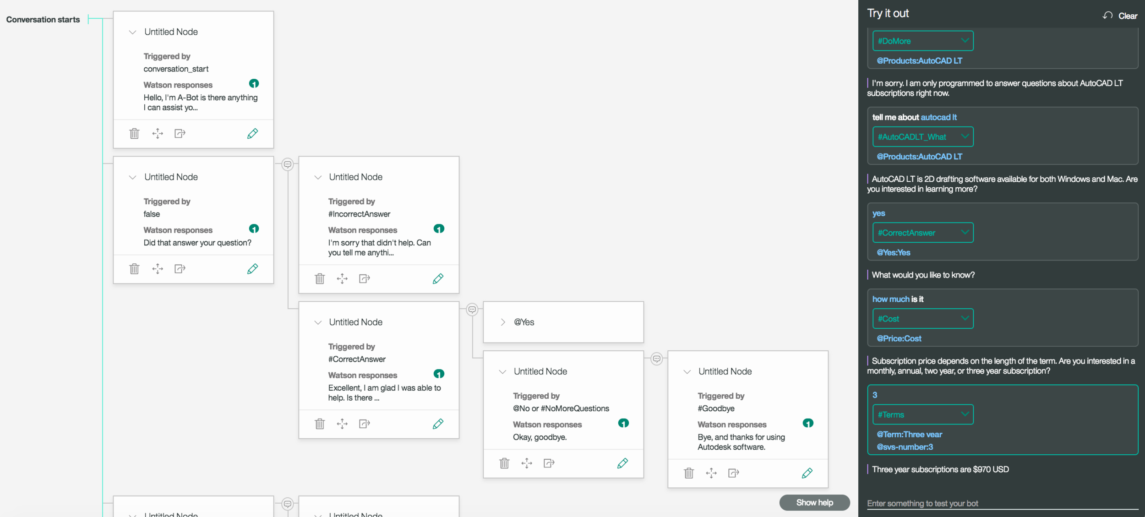Click jump-to icon on #IncorrectAnswer node
The height and width of the screenshot is (517, 1145).
(365, 278)
